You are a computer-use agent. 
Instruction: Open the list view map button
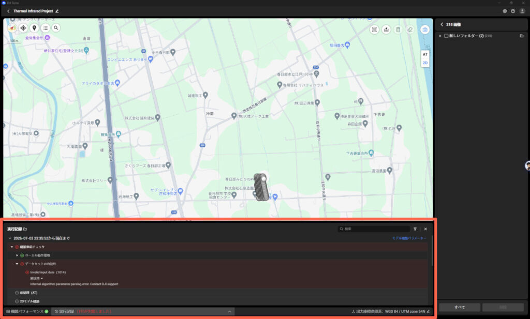point(46,28)
